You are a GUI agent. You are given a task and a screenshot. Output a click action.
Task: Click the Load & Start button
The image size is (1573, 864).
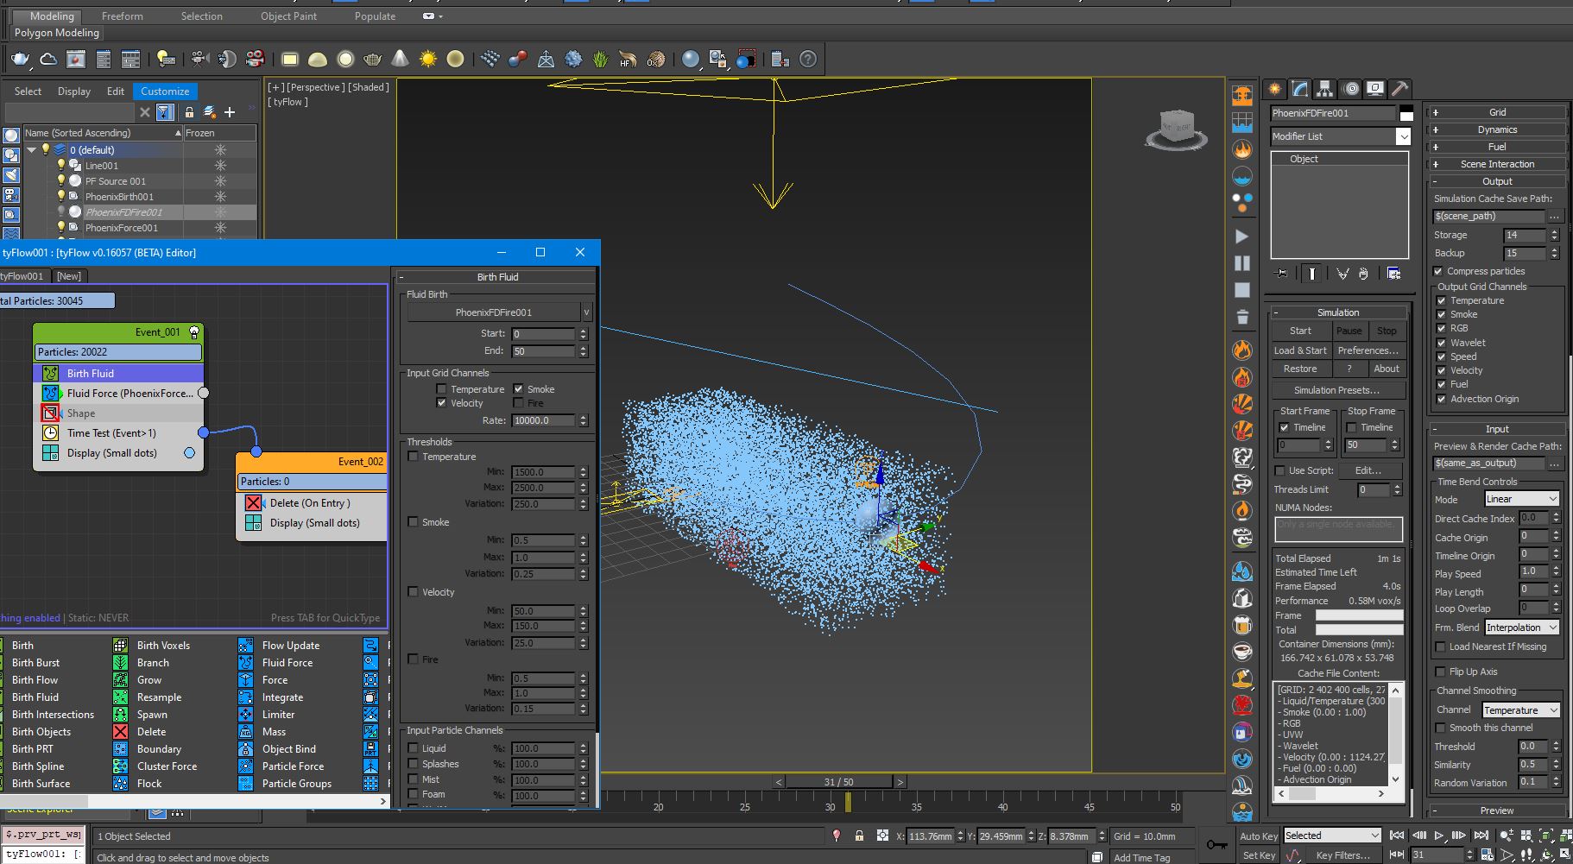point(1300,350)
